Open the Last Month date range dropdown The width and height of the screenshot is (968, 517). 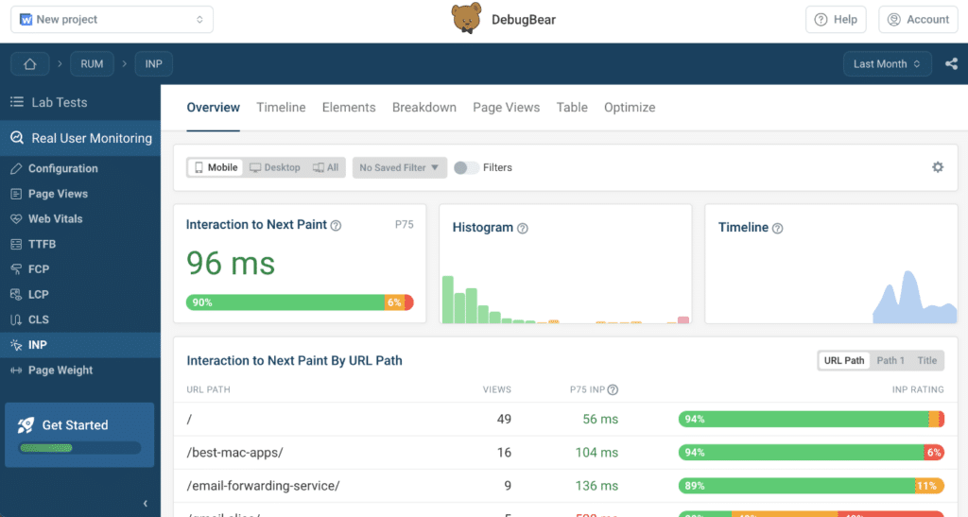coord(887,64)
